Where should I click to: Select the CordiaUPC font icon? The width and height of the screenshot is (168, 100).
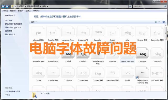click(68, 72)
